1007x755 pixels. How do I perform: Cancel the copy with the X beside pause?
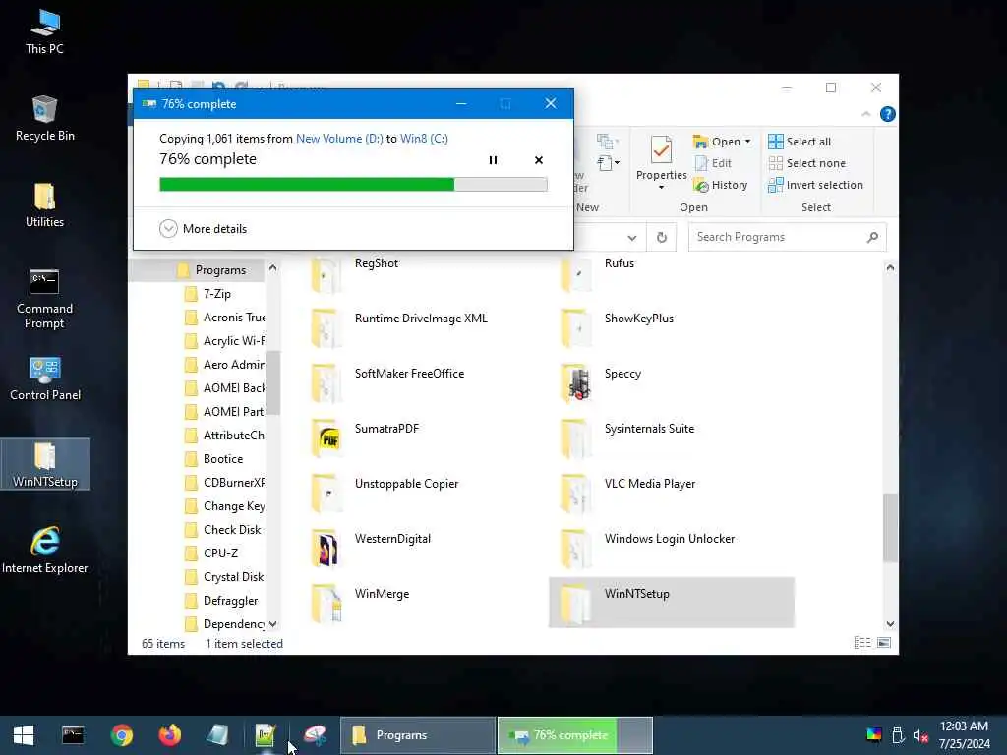coord(539,160)
